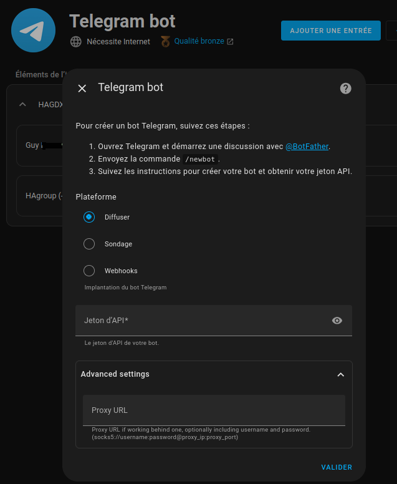This screenshot has width=397, height=484.
Task: Click the Guy entry in background list
Action: [x=39, y=145]
